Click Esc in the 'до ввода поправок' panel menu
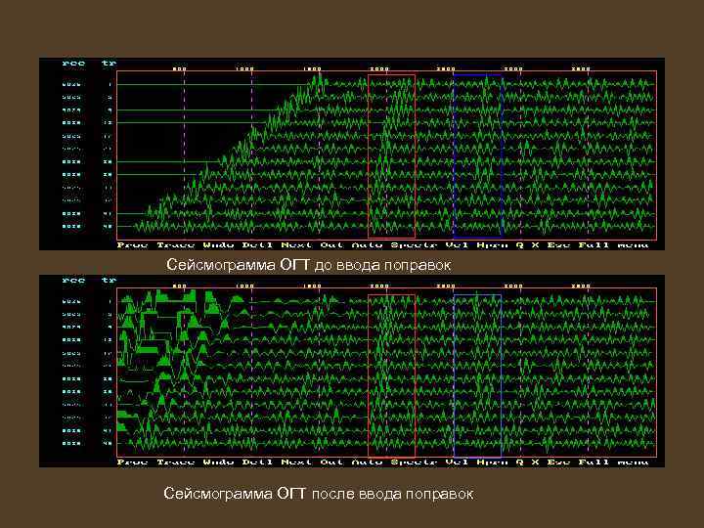Screen dimensions: 704x528 pyautogui.click(x=558, y=244)
